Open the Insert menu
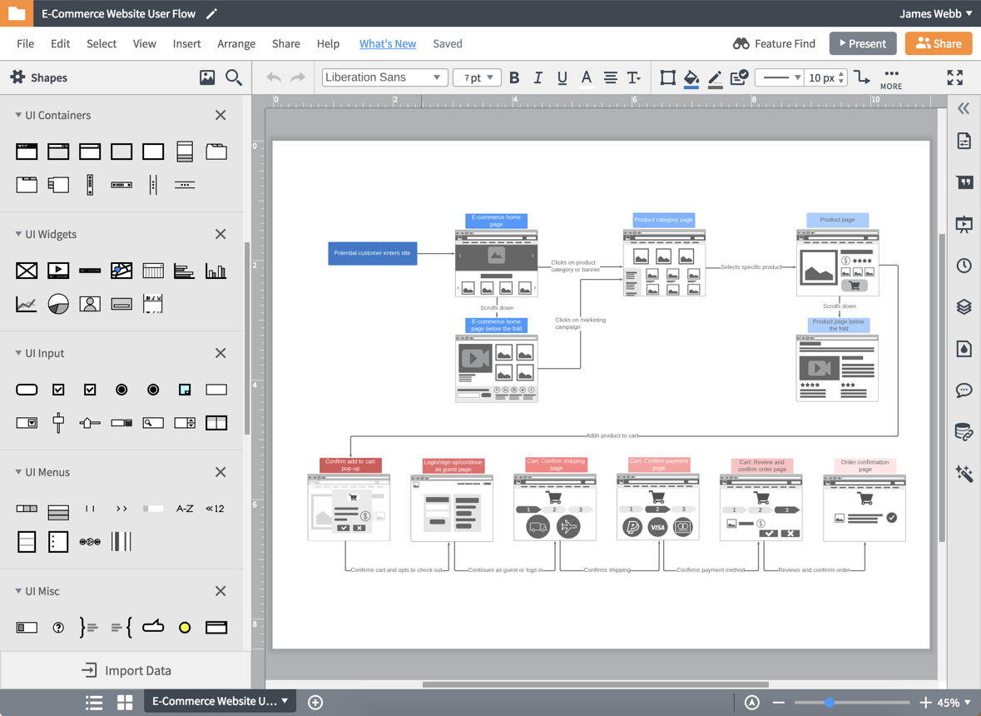The width and height of the screenshot is (981, 716). click(186, 43)
